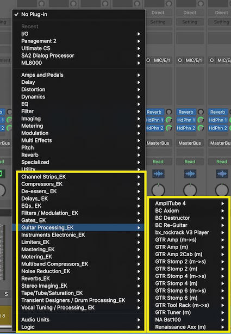231x334 pixels.
Task: Open the I/O recent submenu
Action: [79, 34]
